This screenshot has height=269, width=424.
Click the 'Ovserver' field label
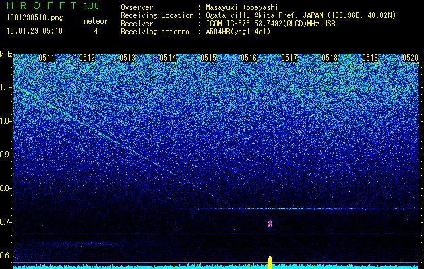(137, 7)
